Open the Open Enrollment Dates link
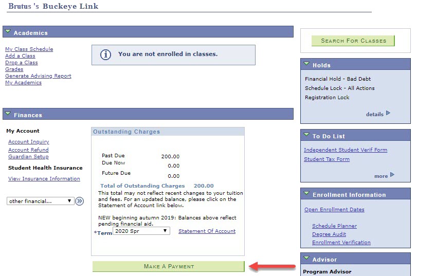Screen dimensions: 435x276 click(334, 209)
